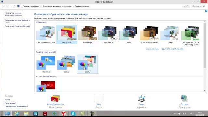Click Панель управления breadcrumb
208x117 pixels.
point(31,6)
